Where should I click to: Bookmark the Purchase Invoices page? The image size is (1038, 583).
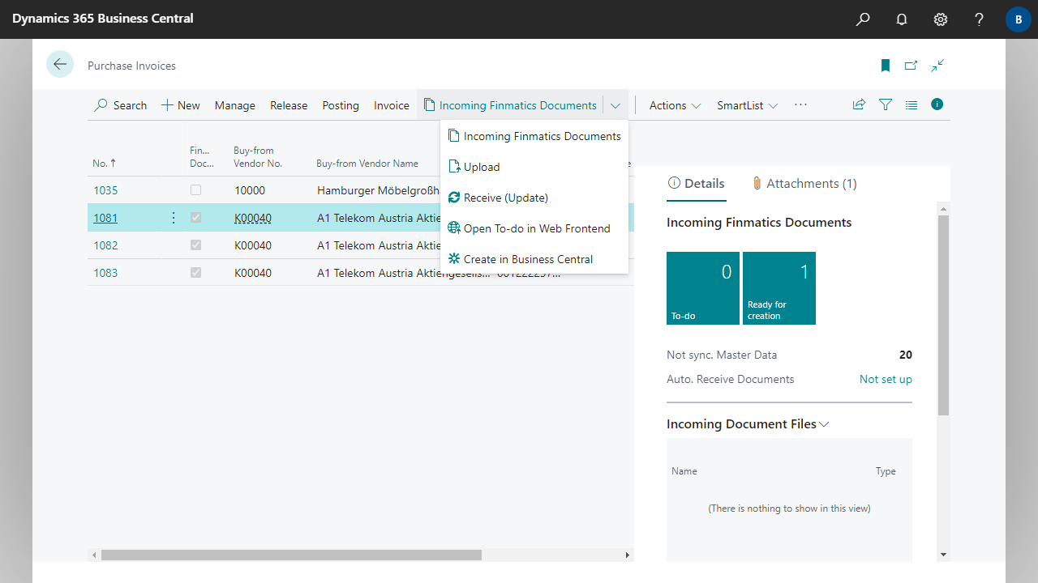886,66
